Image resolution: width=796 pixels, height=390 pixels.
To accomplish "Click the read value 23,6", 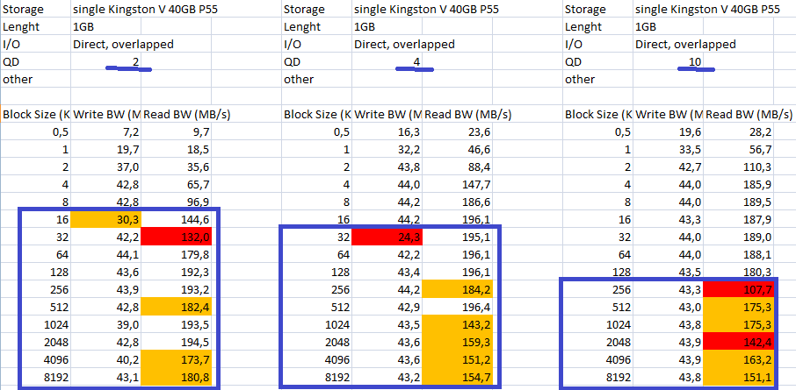I will (458, 132).
